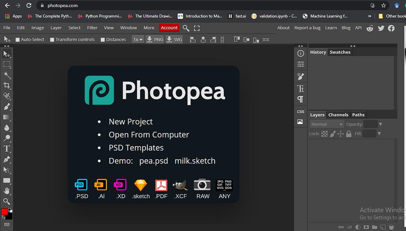Image resolution: width=406 pixels, height=231 pixels.
Task: Click the red foreground color swatch
Action: [4, 211]
